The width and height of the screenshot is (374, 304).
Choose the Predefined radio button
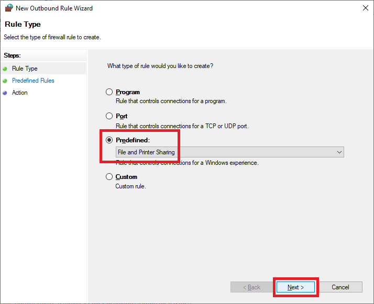[x=109, y=140]
